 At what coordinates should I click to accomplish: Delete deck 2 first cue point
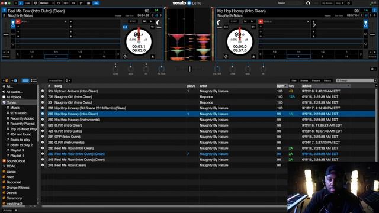(308, 22)
